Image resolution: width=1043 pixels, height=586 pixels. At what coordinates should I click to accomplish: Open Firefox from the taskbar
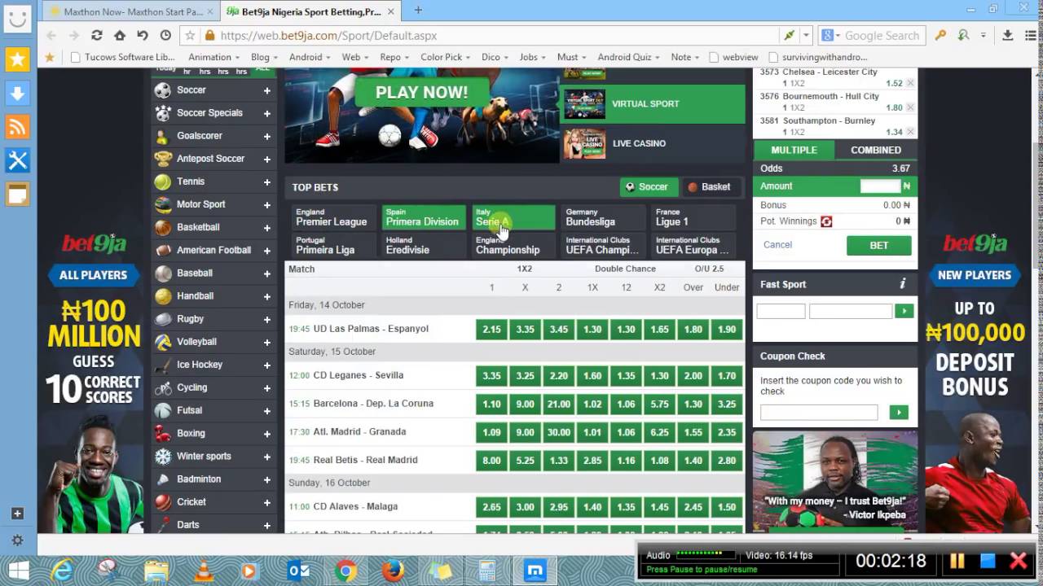(x=393, y=571)
